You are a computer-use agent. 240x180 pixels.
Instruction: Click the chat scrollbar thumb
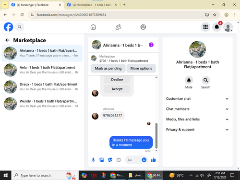pos(156,136)
